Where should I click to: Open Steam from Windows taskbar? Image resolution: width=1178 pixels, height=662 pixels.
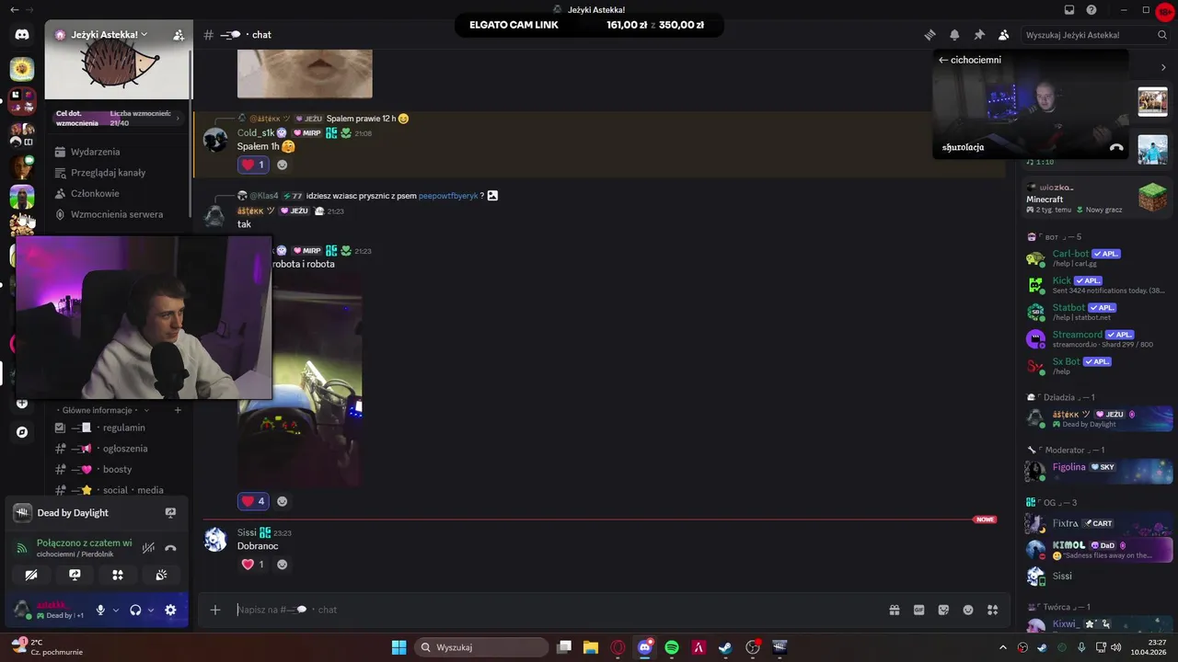tap(726, 647)
